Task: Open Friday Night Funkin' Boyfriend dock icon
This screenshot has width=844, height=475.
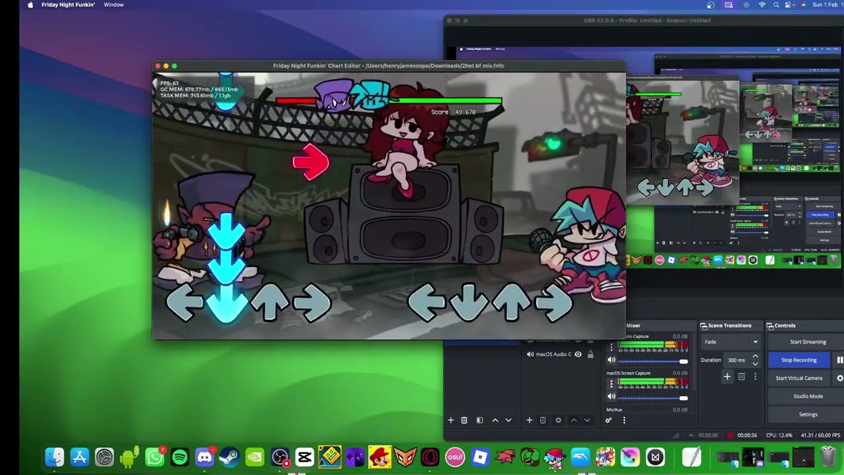Action: click(555, 457)
